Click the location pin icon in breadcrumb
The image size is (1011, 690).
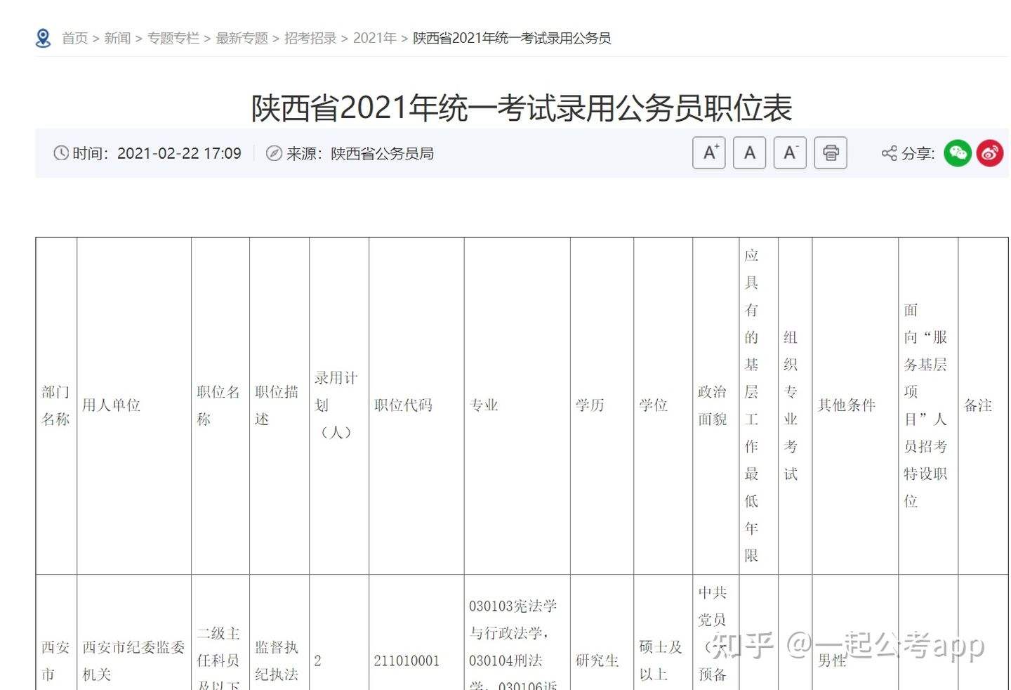point(44,38)
